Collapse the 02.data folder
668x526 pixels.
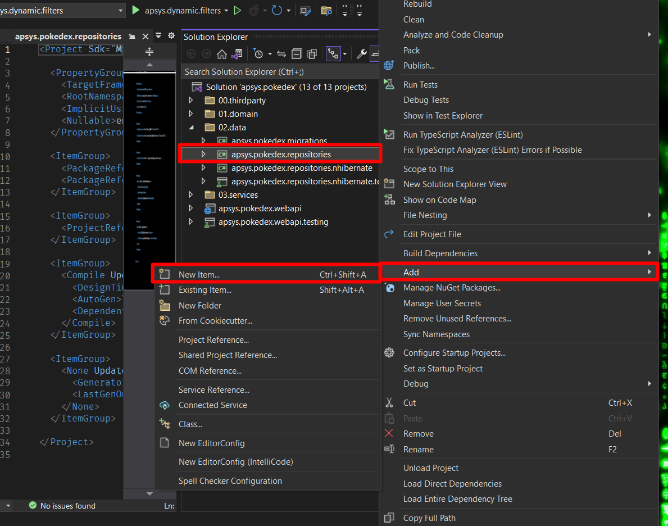pos(191,128)
